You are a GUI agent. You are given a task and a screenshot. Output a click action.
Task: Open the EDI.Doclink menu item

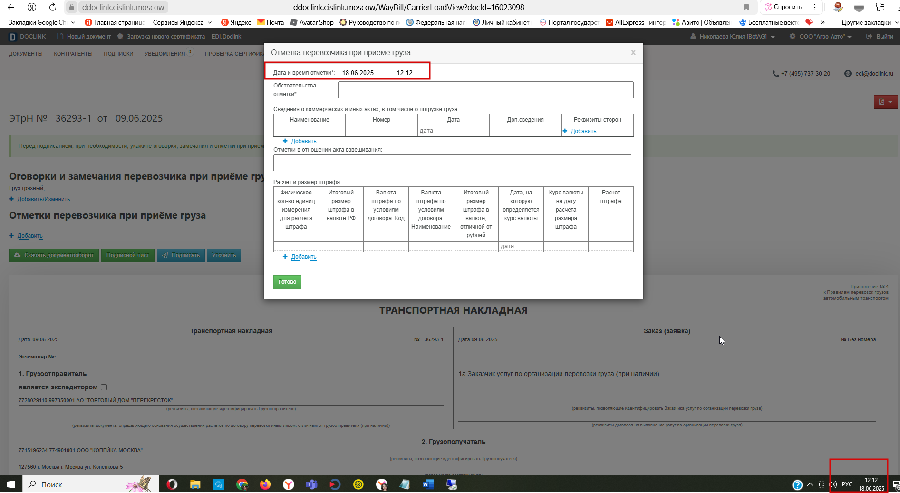[x=226, y=37]
